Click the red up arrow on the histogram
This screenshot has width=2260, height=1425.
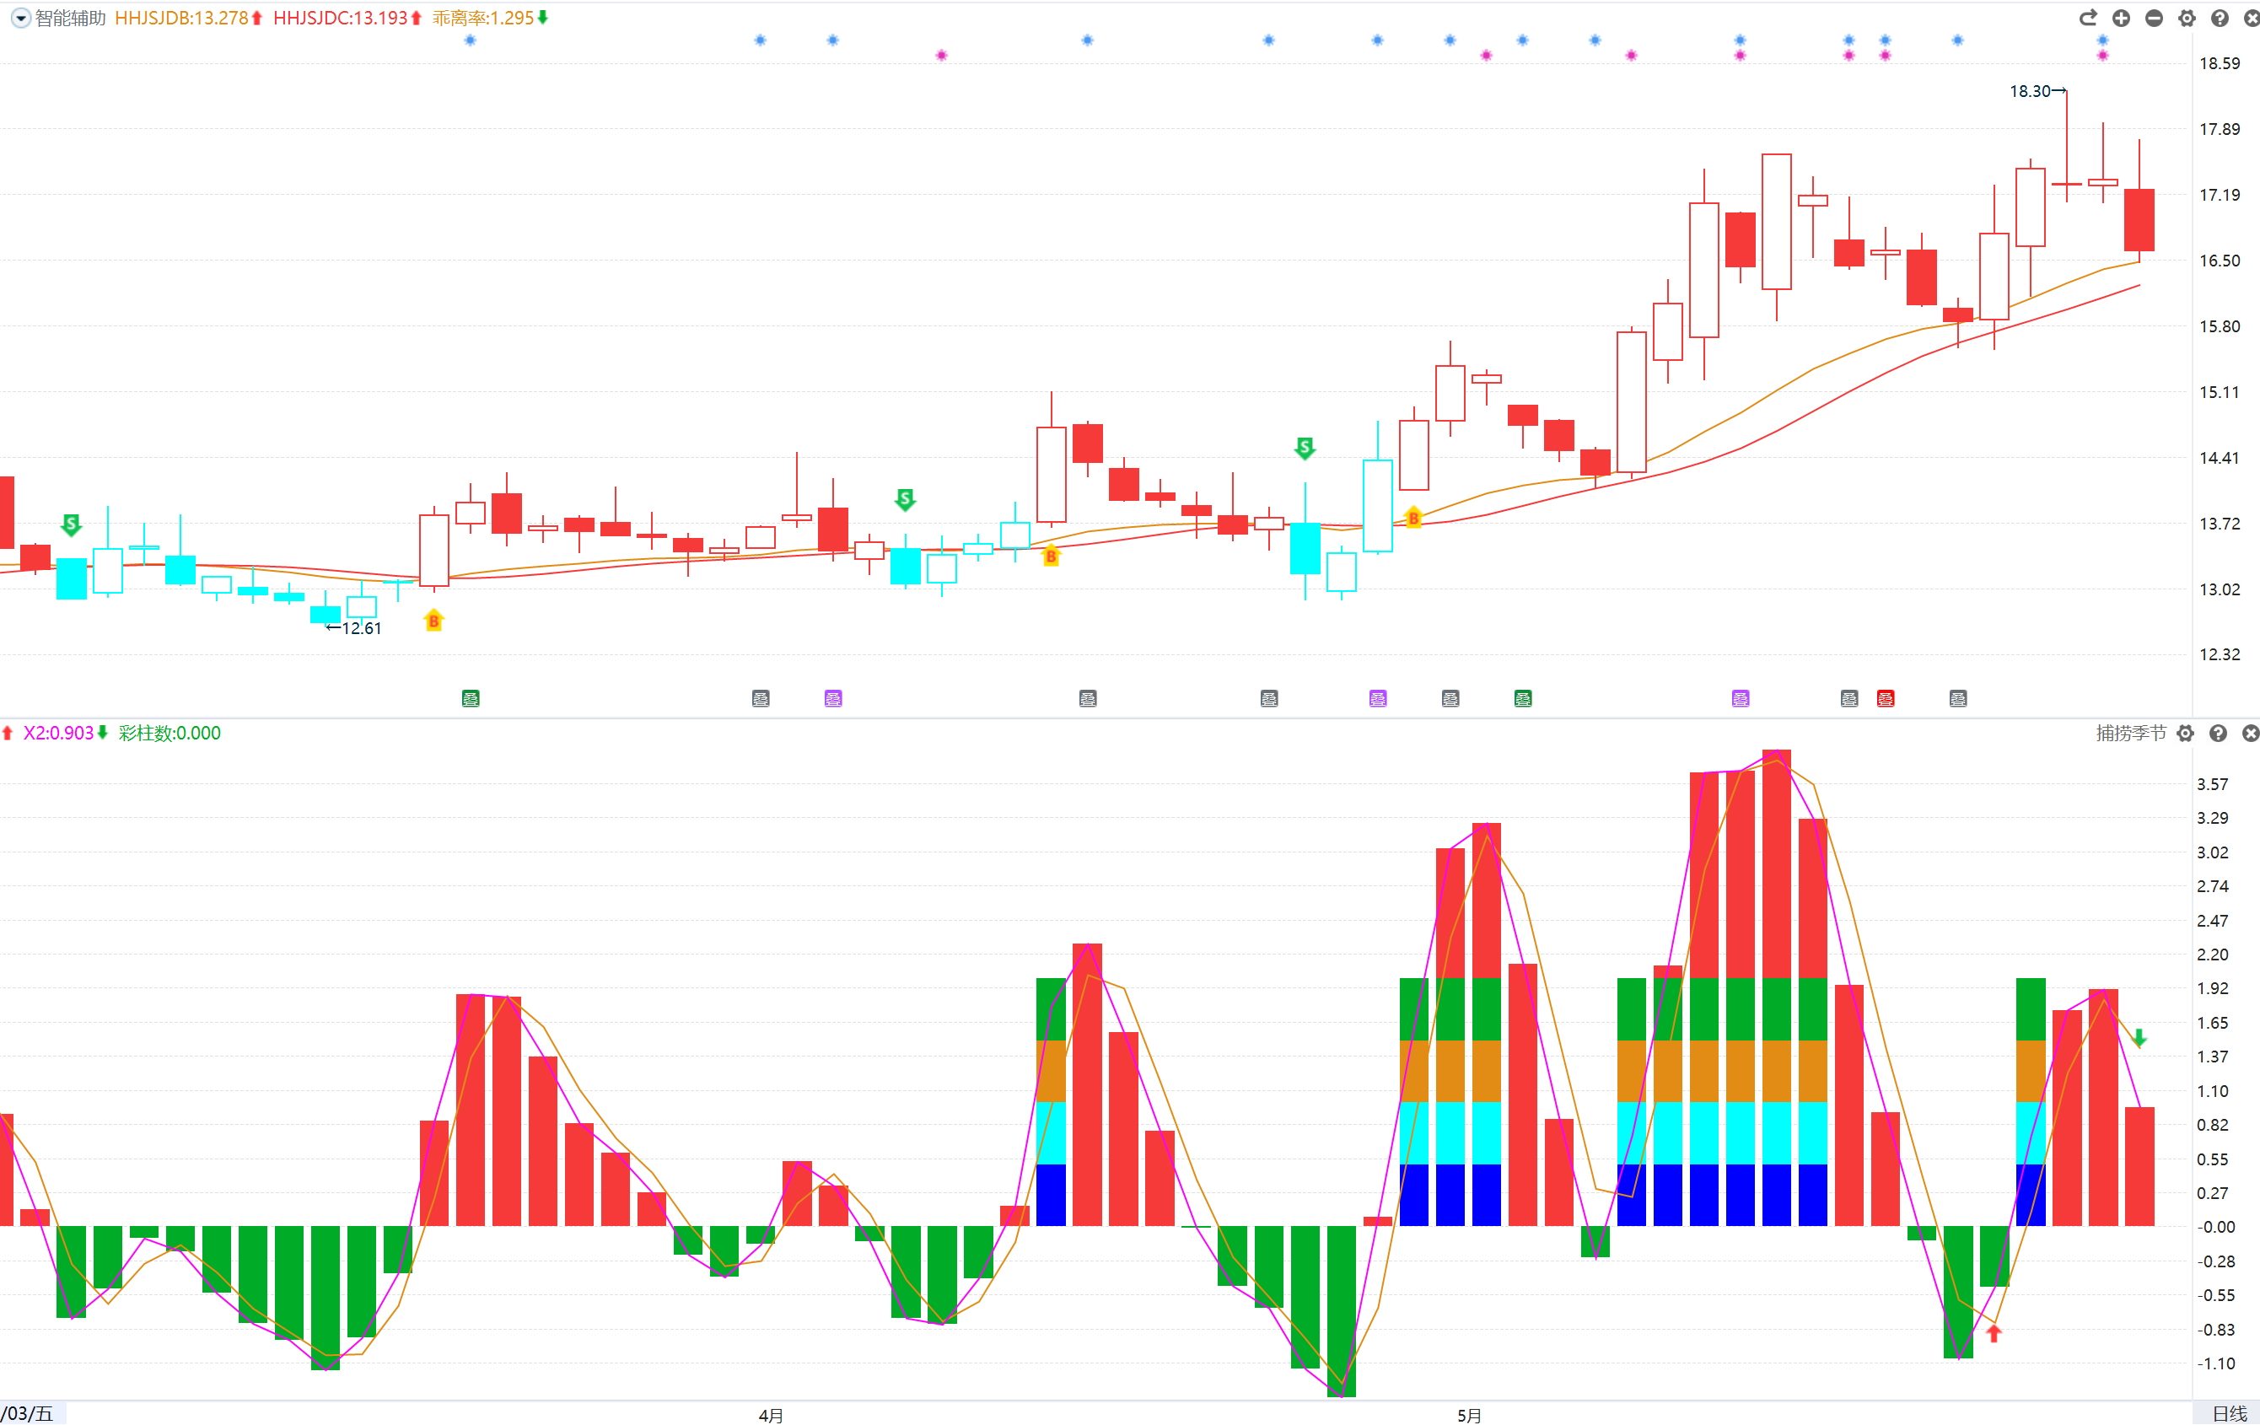click(1994, 1333)
